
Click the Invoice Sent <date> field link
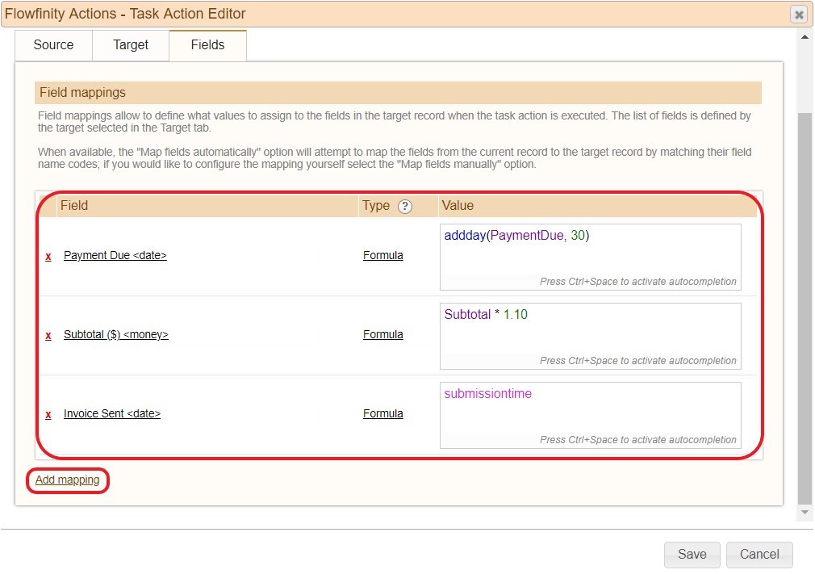112,414
